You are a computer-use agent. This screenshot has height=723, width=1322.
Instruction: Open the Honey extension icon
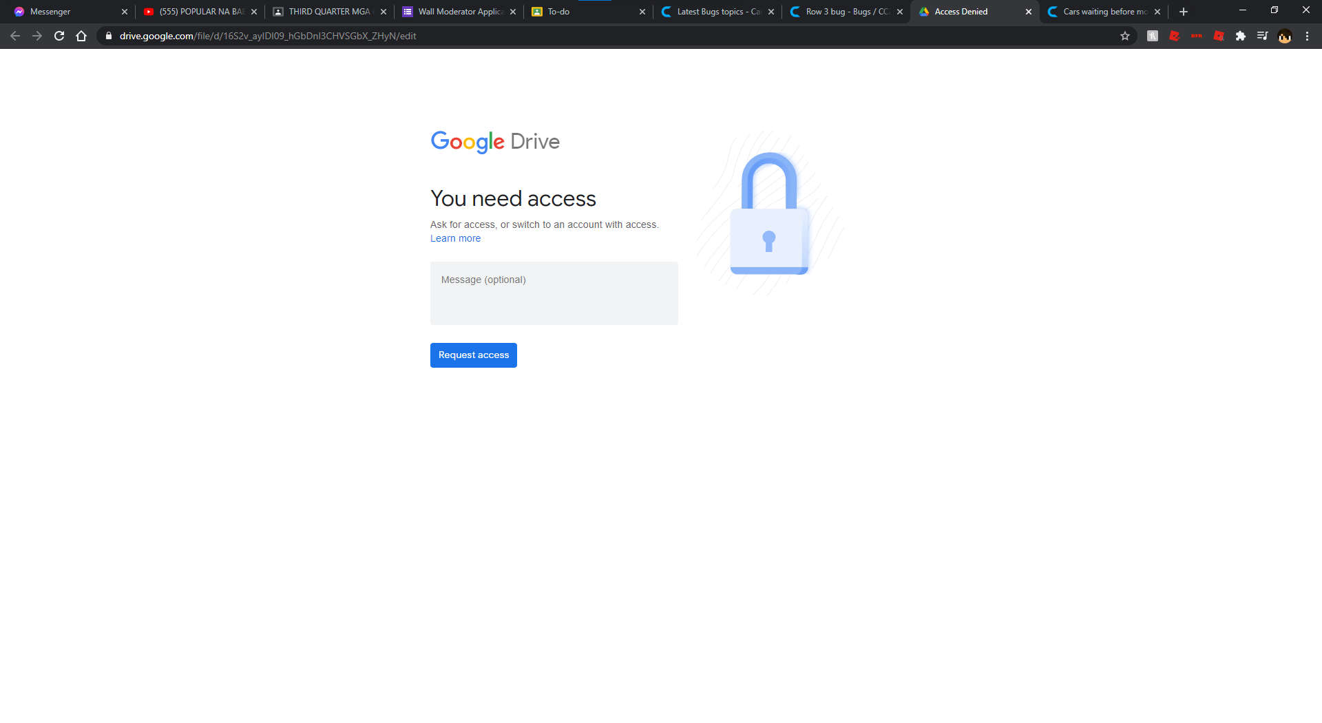(1153, 36)
